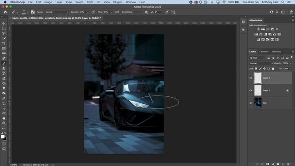Hide the Car layer visibility eye
The image size is (295, 166).
[251, 103]
